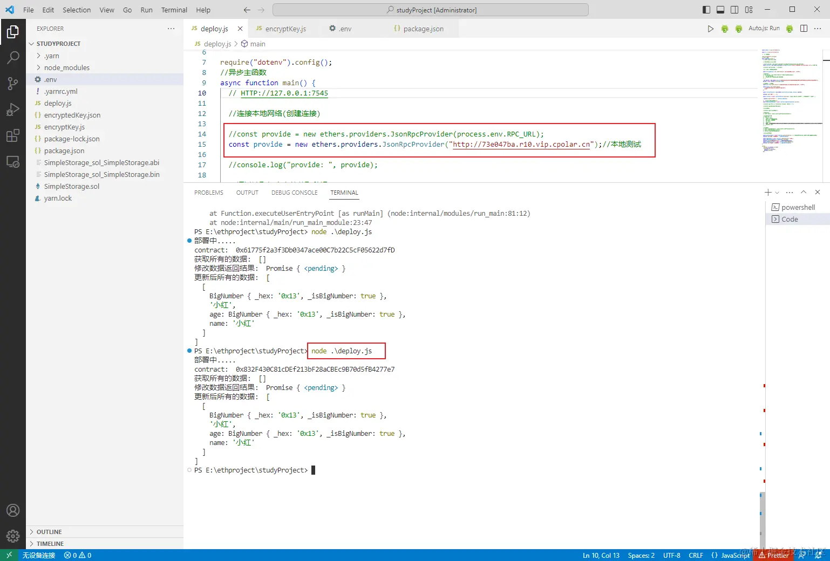
Task: Open the Source Control view
Action: [x=13, y=83]
